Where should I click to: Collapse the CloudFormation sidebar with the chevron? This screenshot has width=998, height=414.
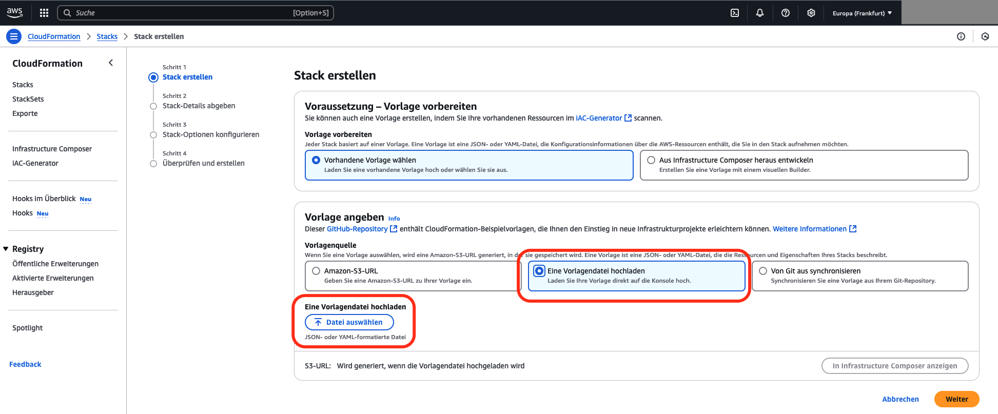tap(111, 63)
